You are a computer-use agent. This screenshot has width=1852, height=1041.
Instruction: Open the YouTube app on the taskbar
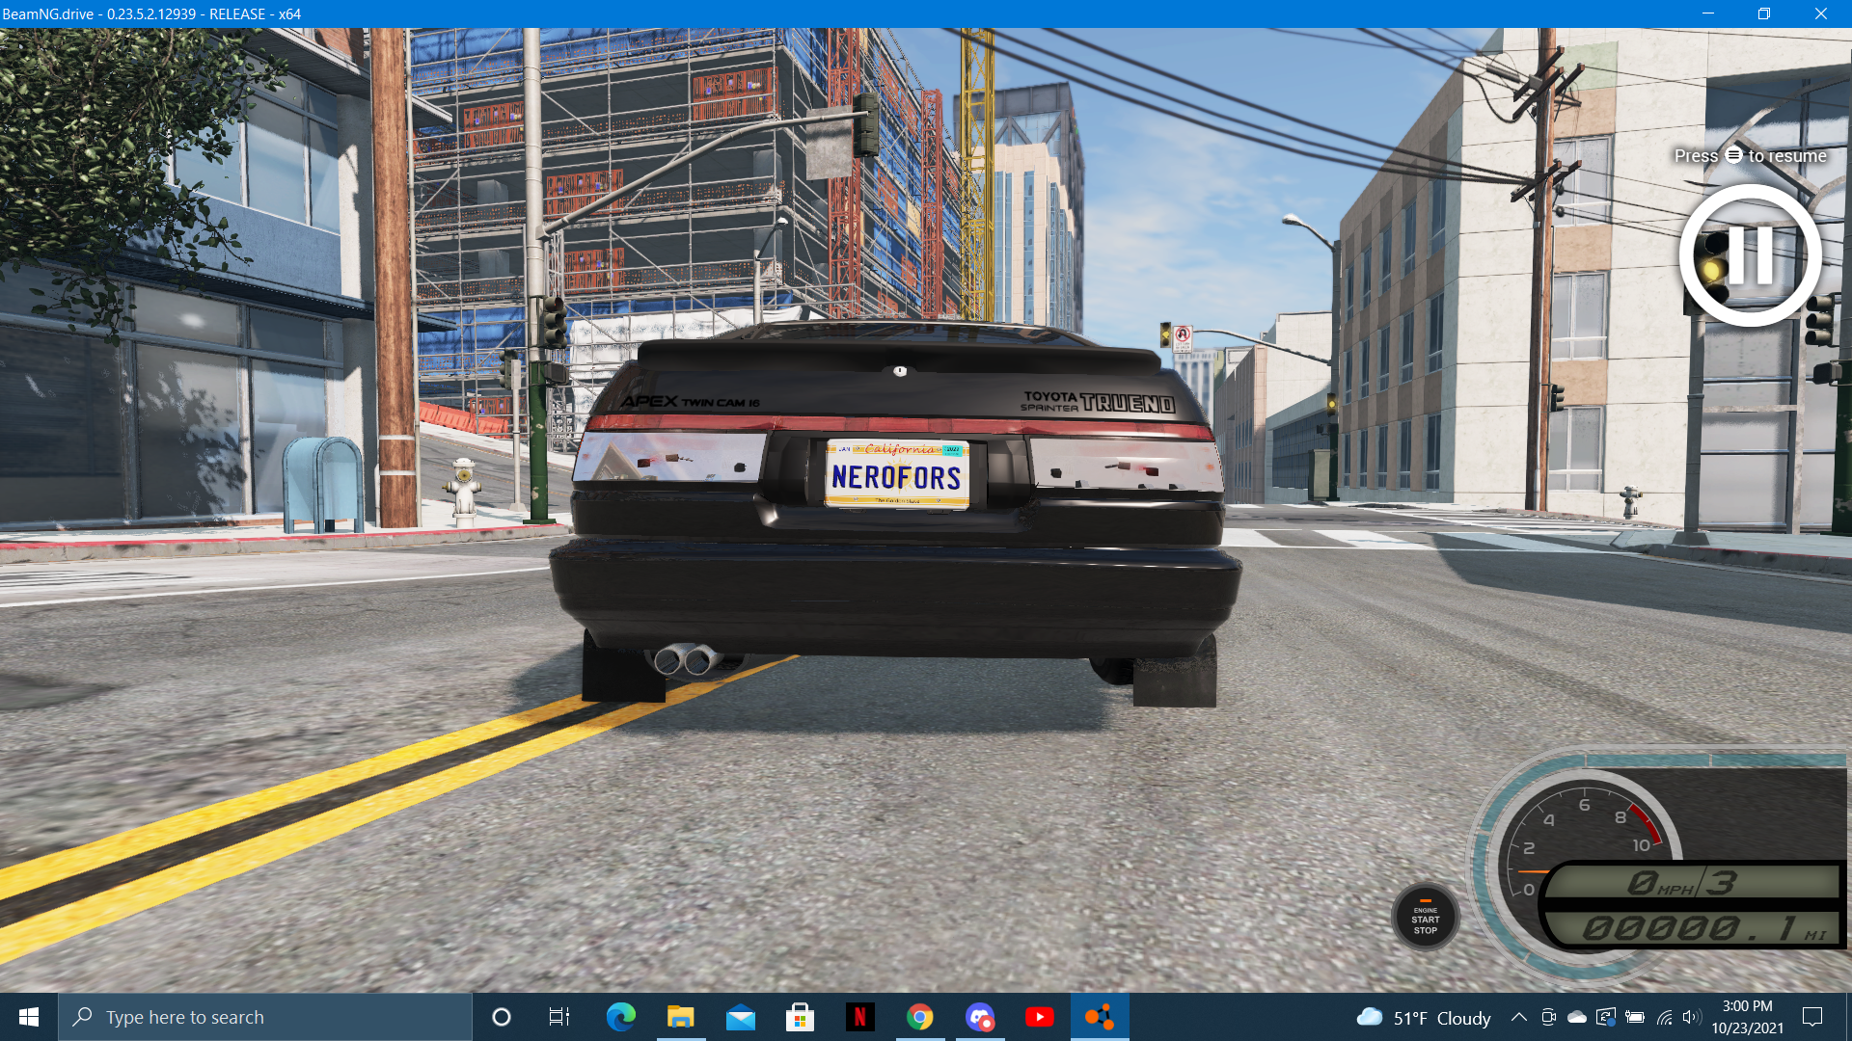[1040, 1017]
